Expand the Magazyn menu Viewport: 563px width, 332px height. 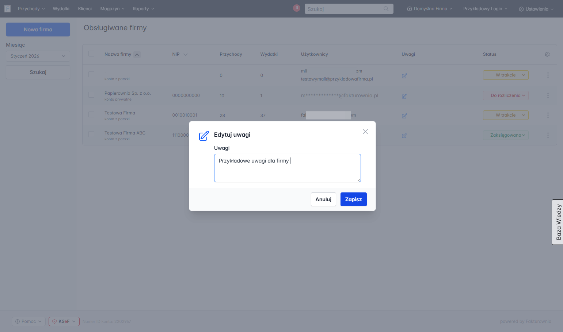[113, 9]
